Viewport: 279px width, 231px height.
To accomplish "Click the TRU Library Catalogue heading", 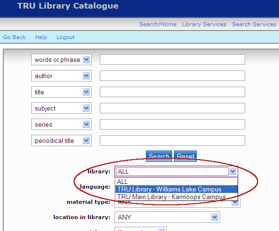I will [68, 6].
